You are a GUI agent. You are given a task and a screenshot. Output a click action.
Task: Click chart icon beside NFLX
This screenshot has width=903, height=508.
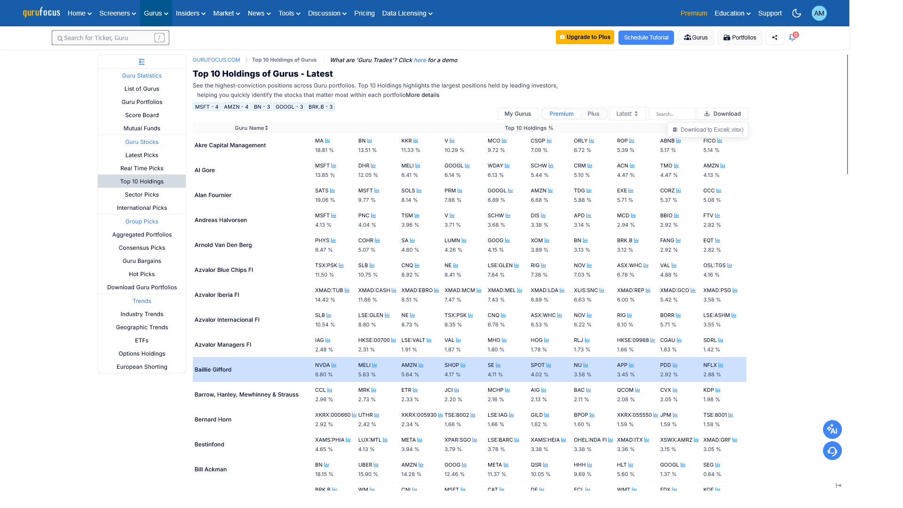(721, 365)
